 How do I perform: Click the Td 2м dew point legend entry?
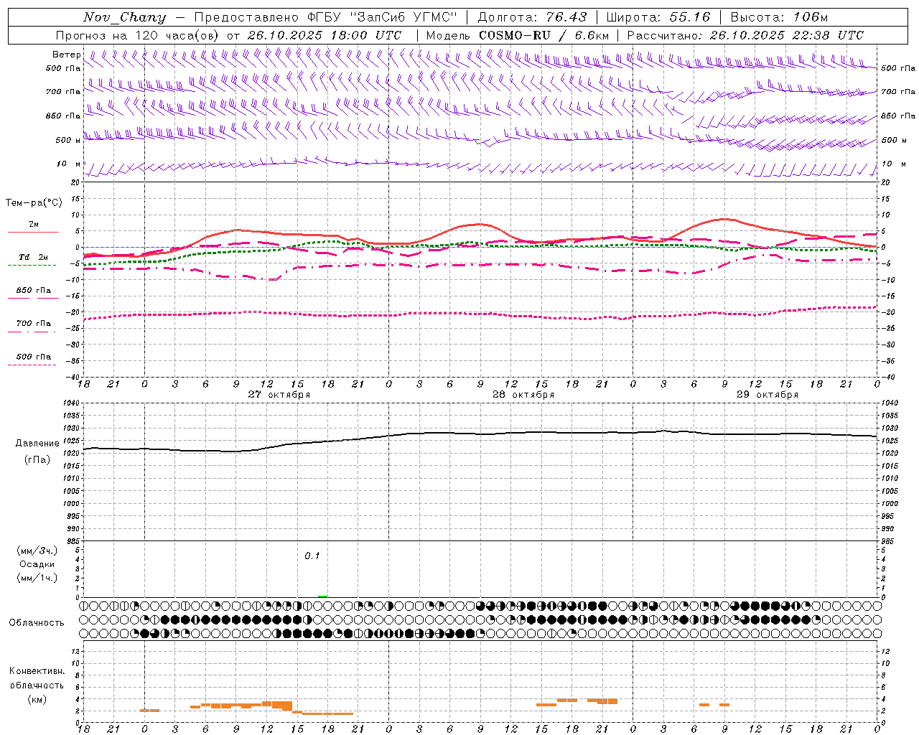tap(33, 257)
